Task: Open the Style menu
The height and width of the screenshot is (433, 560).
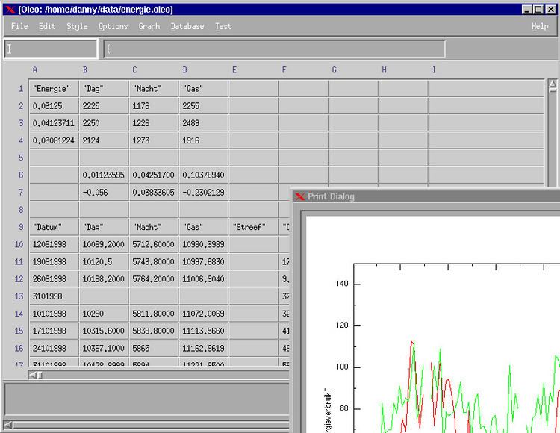Action: pyautogui.click(x=77, y=26)
